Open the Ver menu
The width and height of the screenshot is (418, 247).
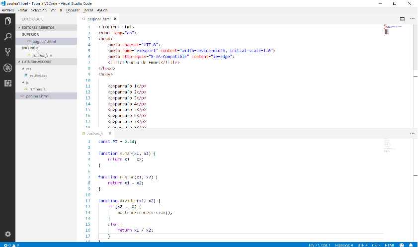[x=53, y=10]
